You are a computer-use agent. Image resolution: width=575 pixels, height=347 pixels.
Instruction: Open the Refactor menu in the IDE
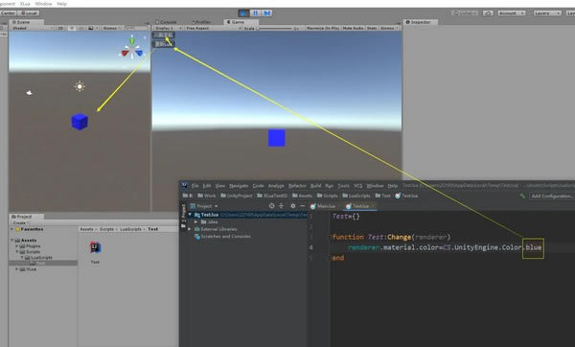tap(297, 186)
